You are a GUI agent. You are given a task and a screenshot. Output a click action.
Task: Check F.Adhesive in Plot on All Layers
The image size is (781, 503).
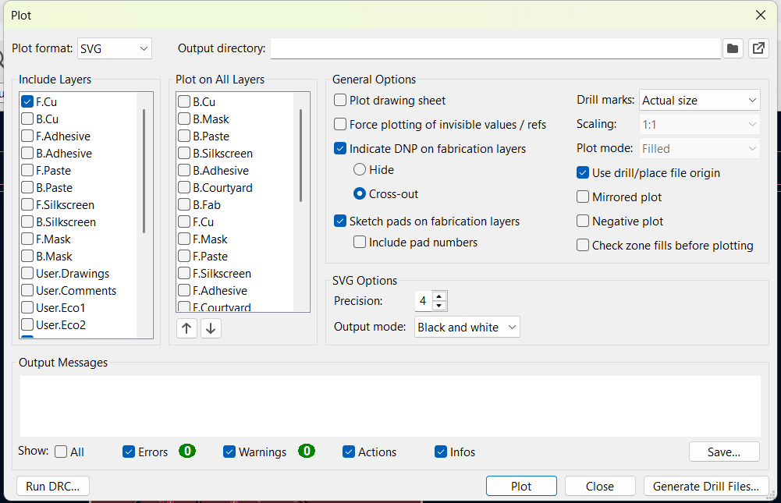[184, 291]
